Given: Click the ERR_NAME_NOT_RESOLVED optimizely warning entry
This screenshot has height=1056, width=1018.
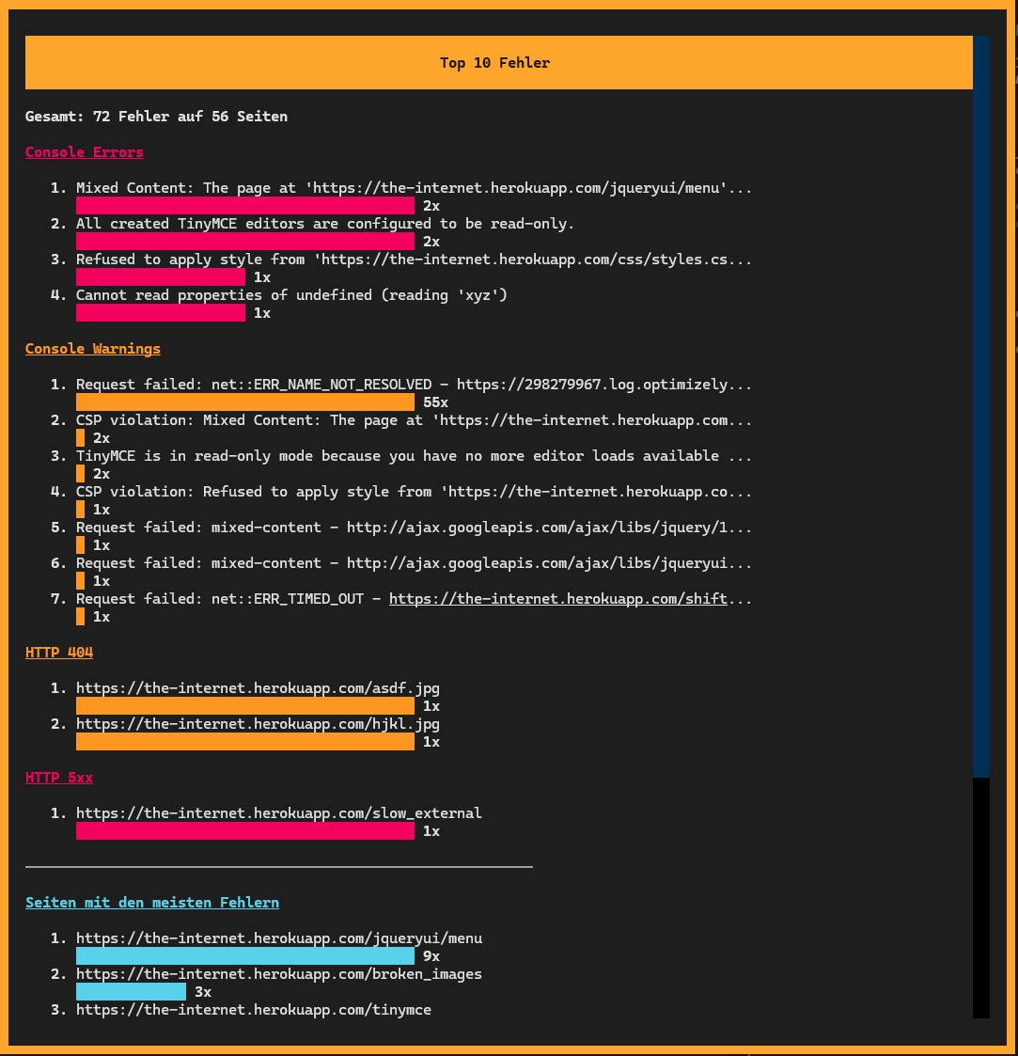Looking at the screenshot, I should point(414,384).
